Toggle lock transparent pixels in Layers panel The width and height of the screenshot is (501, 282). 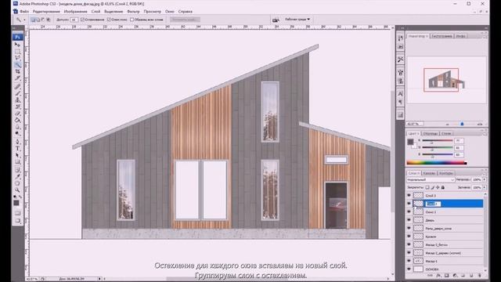point(427,187)
